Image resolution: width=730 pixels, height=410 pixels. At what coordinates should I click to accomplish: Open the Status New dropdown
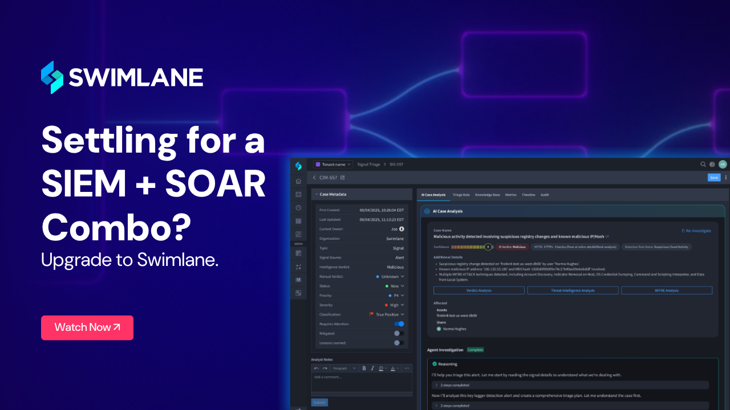395,286
